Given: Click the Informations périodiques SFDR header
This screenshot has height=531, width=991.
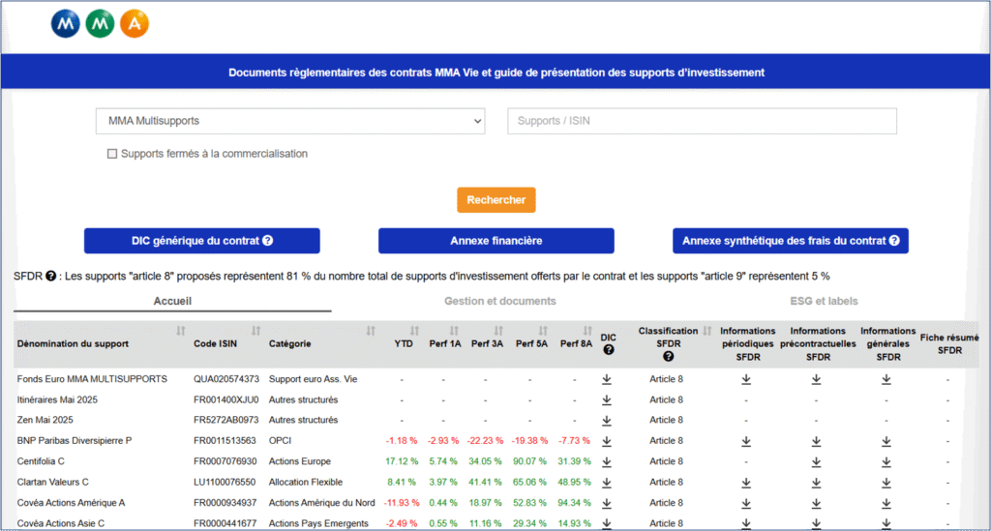Looking at the screenshot, I should coord(748,344).
